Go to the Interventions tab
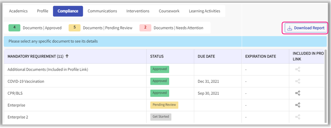This screenshot has width=331, height=128. tap(138, 11)
